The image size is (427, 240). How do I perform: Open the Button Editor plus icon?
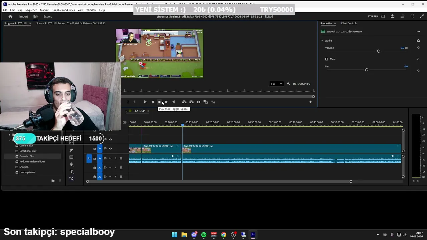310,102
